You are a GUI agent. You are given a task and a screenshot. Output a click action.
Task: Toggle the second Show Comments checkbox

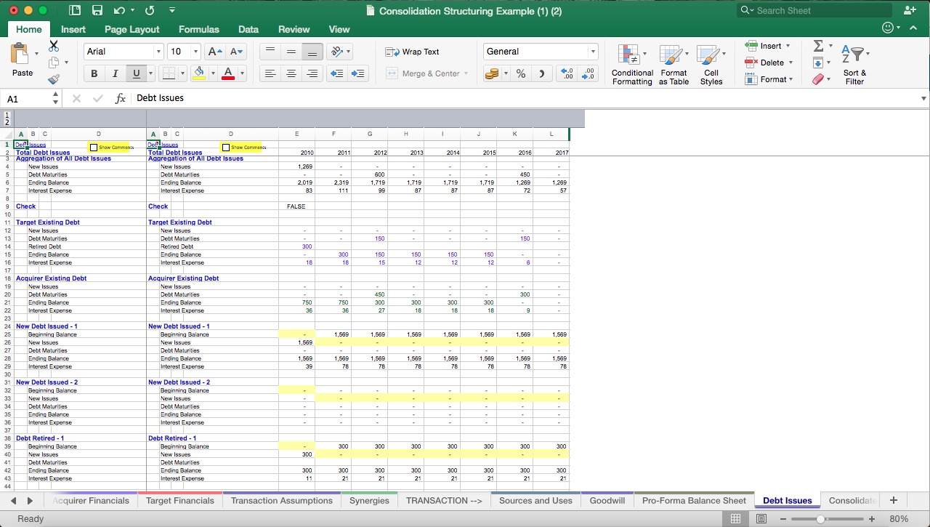[x=226, y=148]
